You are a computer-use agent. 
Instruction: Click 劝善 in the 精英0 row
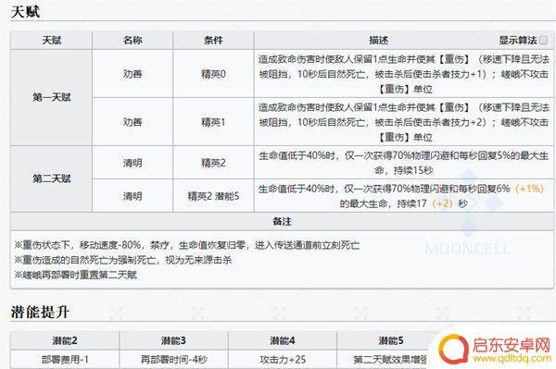point(133,74)
